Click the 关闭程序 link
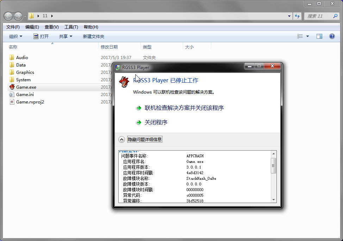This screenshot has width=343, height=241. (156, 122)
